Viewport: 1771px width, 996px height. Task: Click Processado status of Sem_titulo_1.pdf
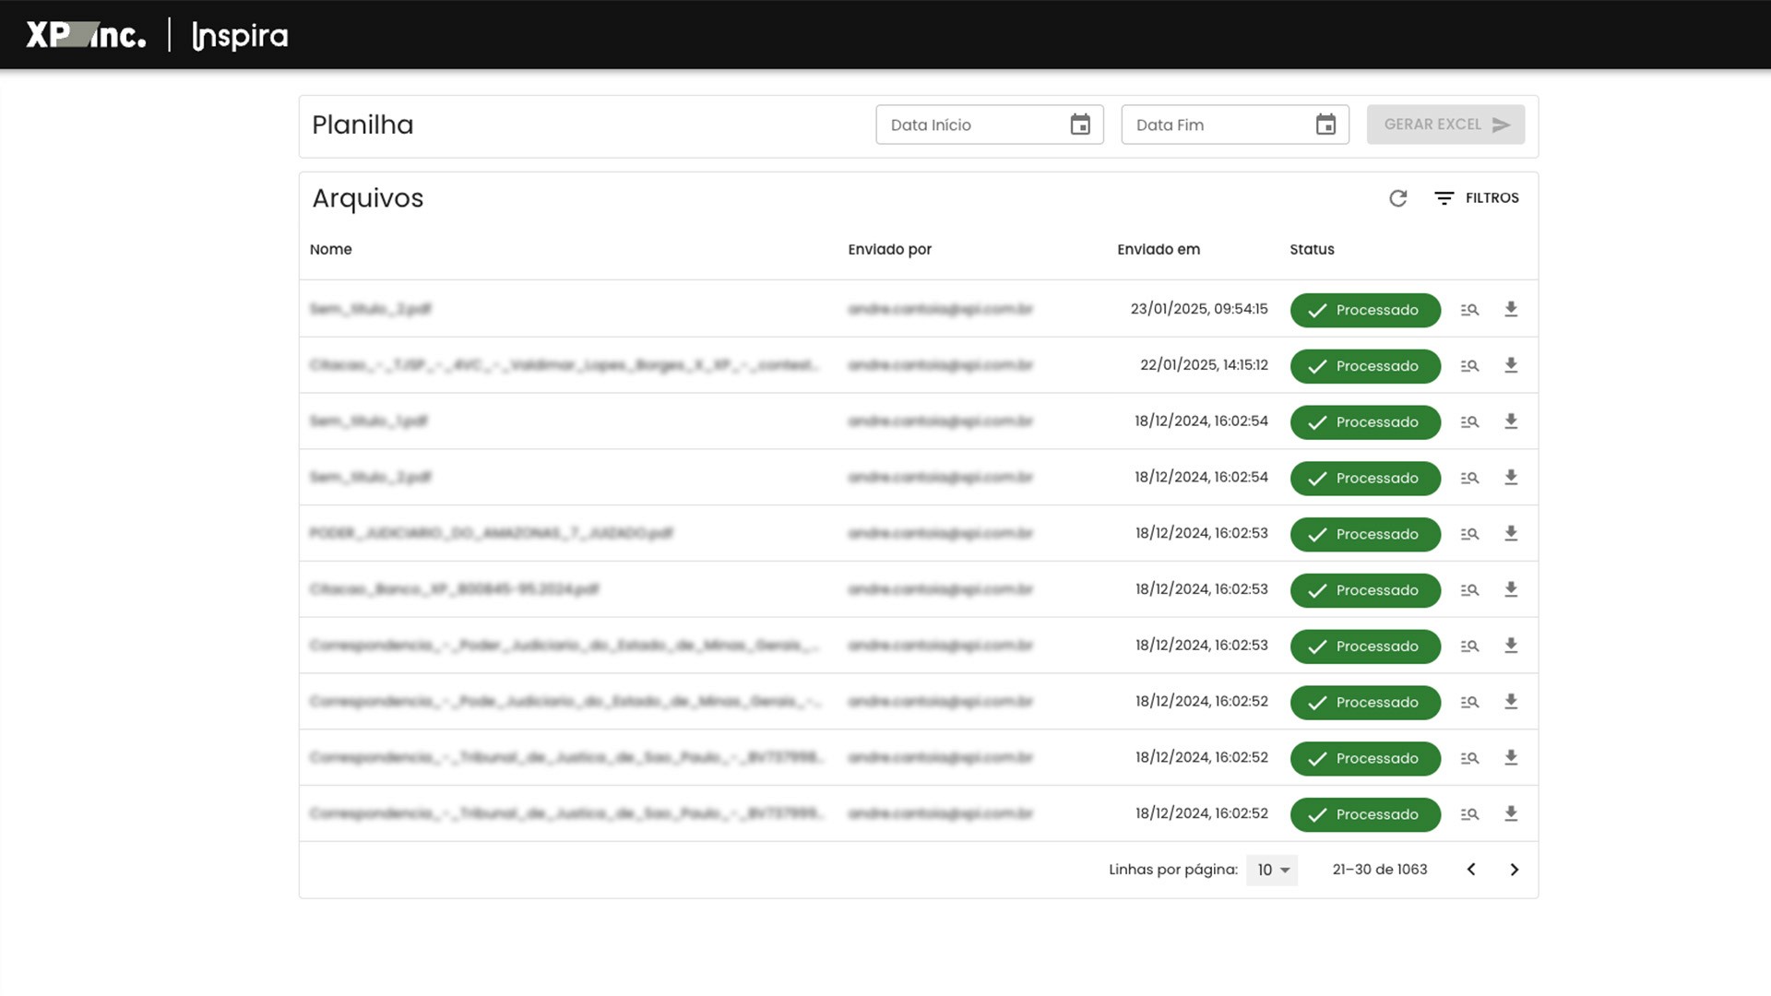click(1365, 422)
